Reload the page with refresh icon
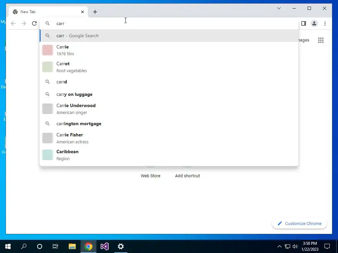This screenshot has width=338, height=253. click(34, 23)
